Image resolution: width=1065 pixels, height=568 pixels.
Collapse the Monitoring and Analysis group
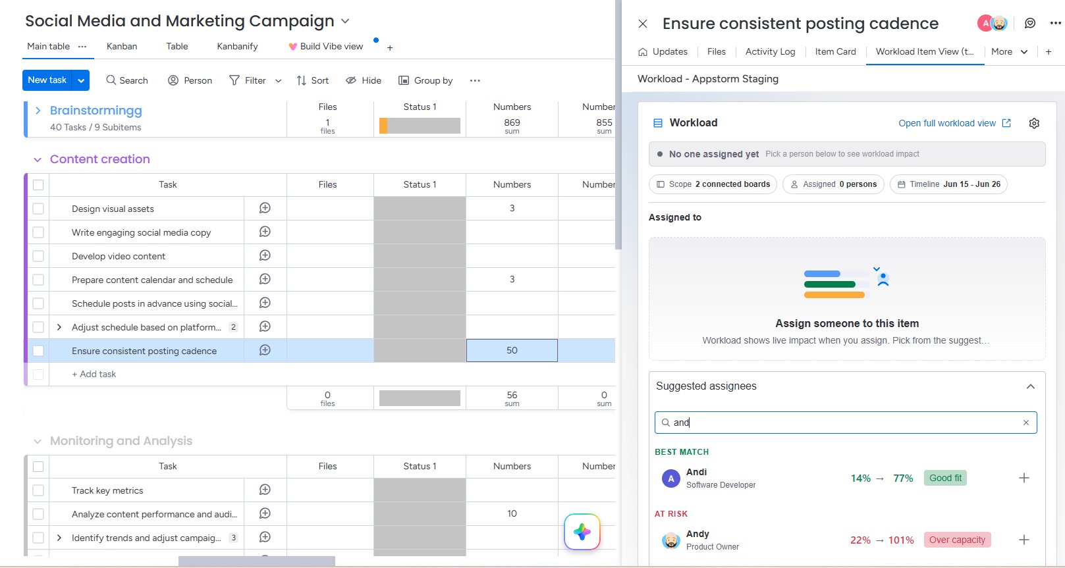38,441
